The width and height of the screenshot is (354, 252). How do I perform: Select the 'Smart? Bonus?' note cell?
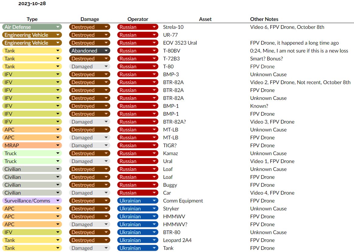click(x=266, y=59)
